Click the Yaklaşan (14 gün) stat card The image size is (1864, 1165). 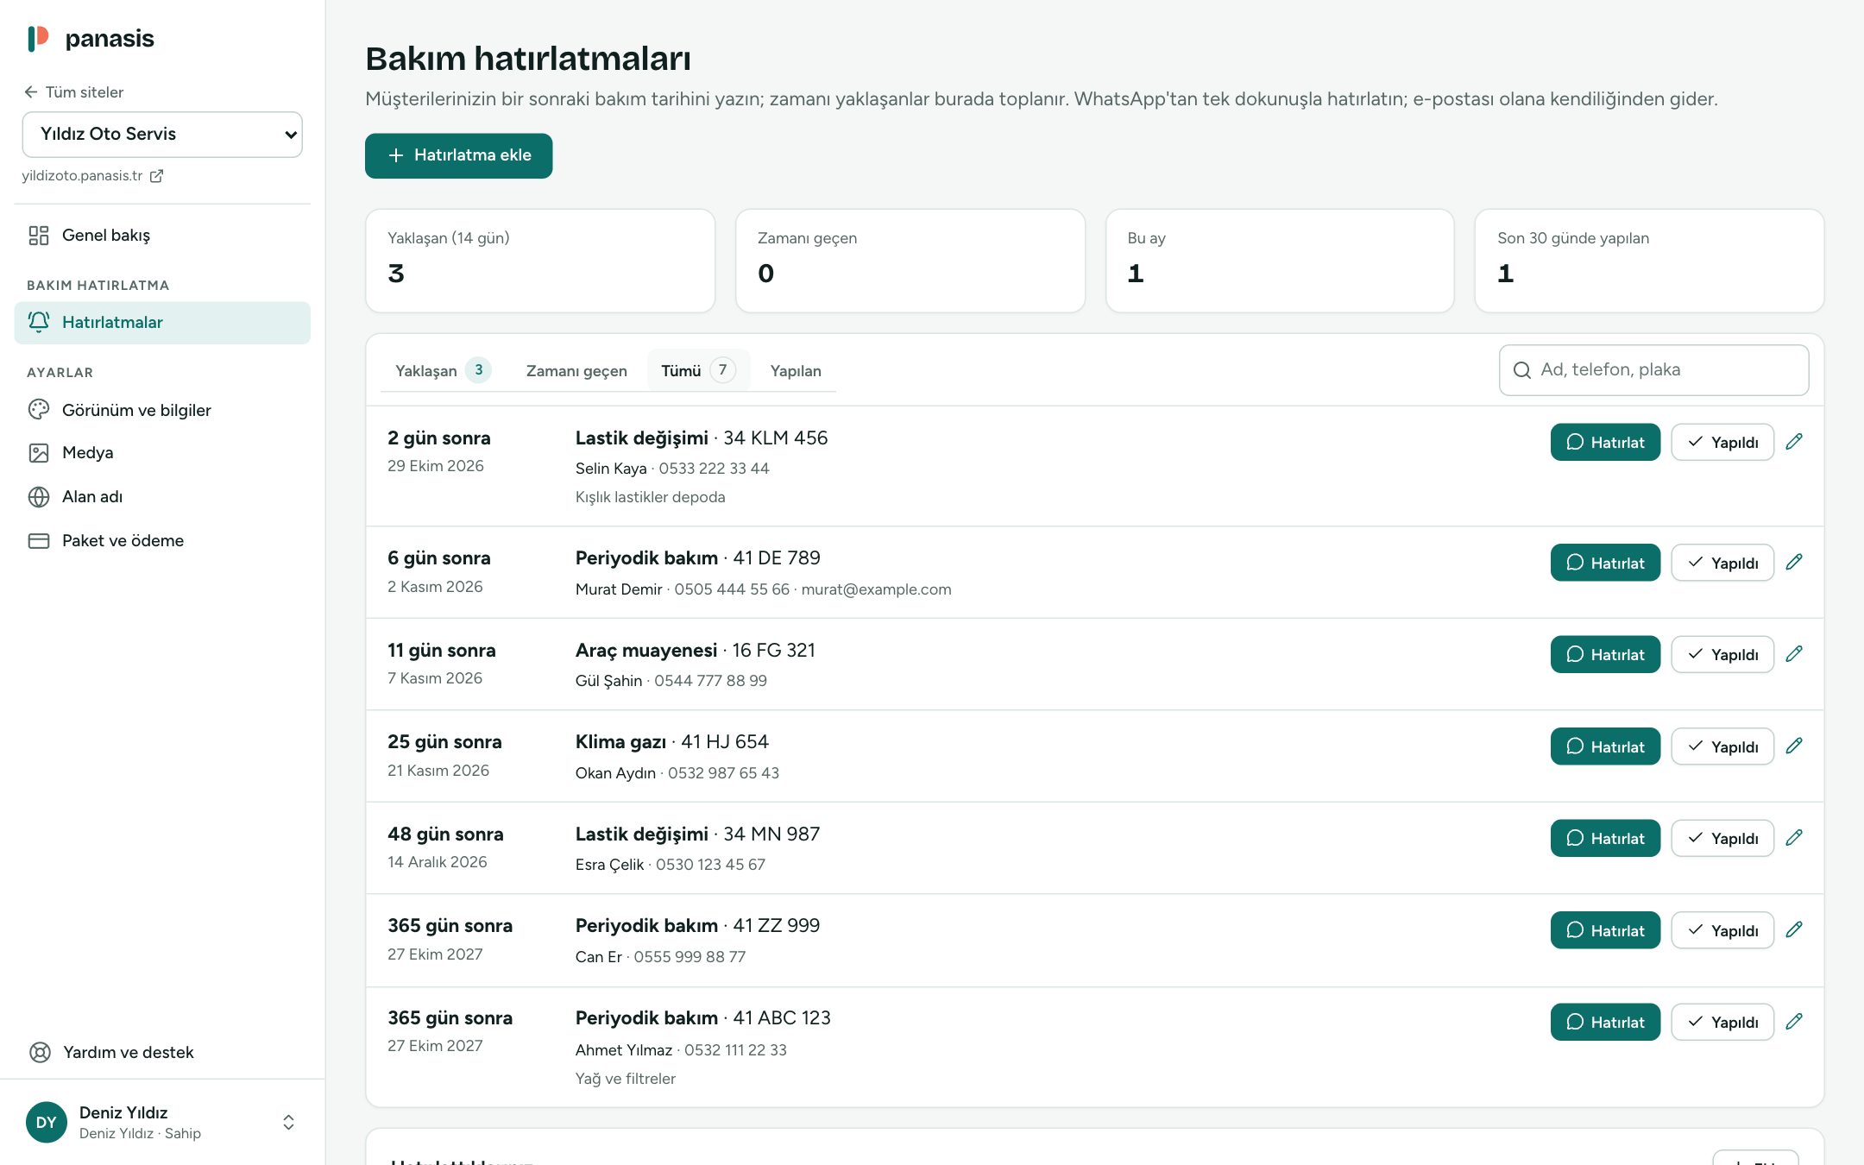pyautogui.click(x=540, y=261)
